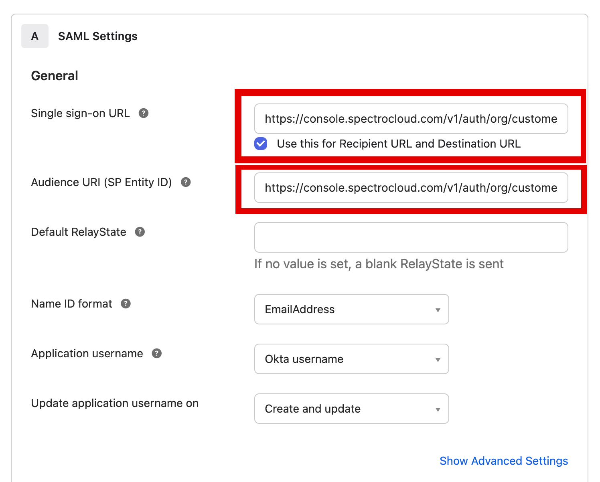The image size is (600, 482).
Task: Focus the Single sign-on URL field
Action: pyautogui.click(x=411, y=119)
